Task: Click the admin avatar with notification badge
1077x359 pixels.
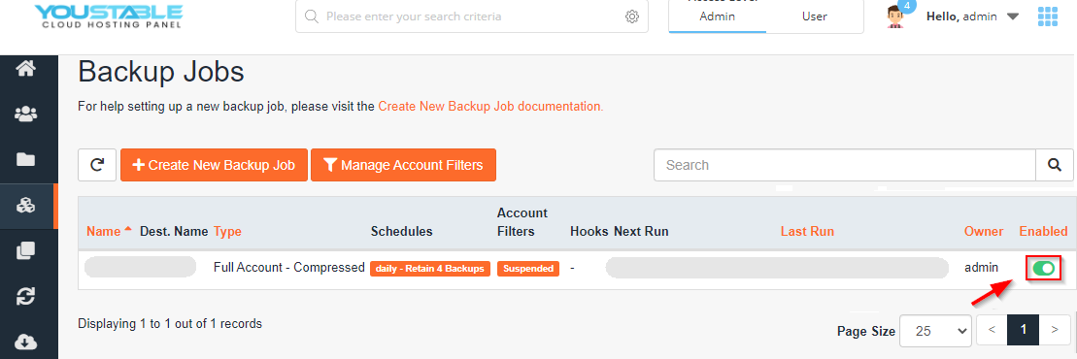Action: point(895,16)
